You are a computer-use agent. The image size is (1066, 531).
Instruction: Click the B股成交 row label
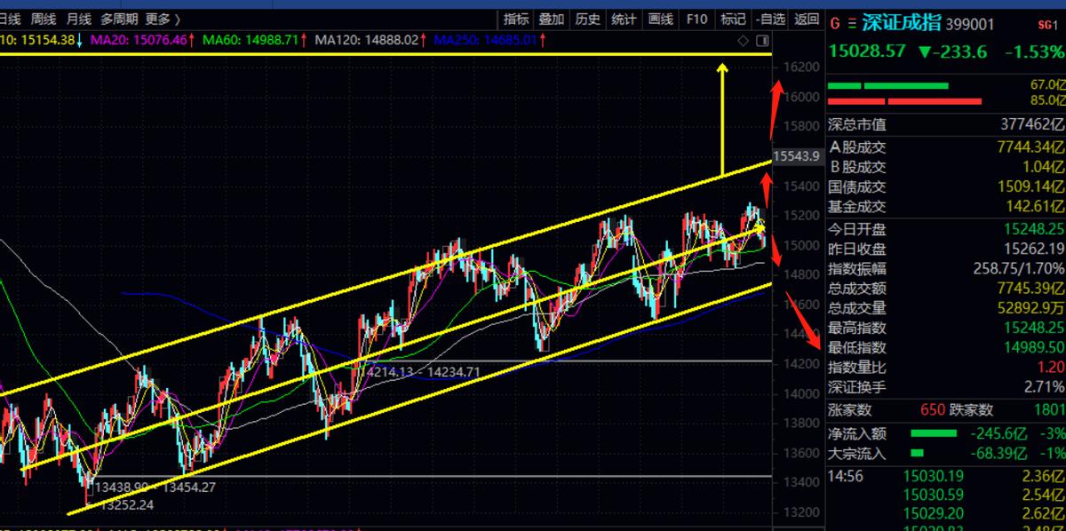pos(857,166)
